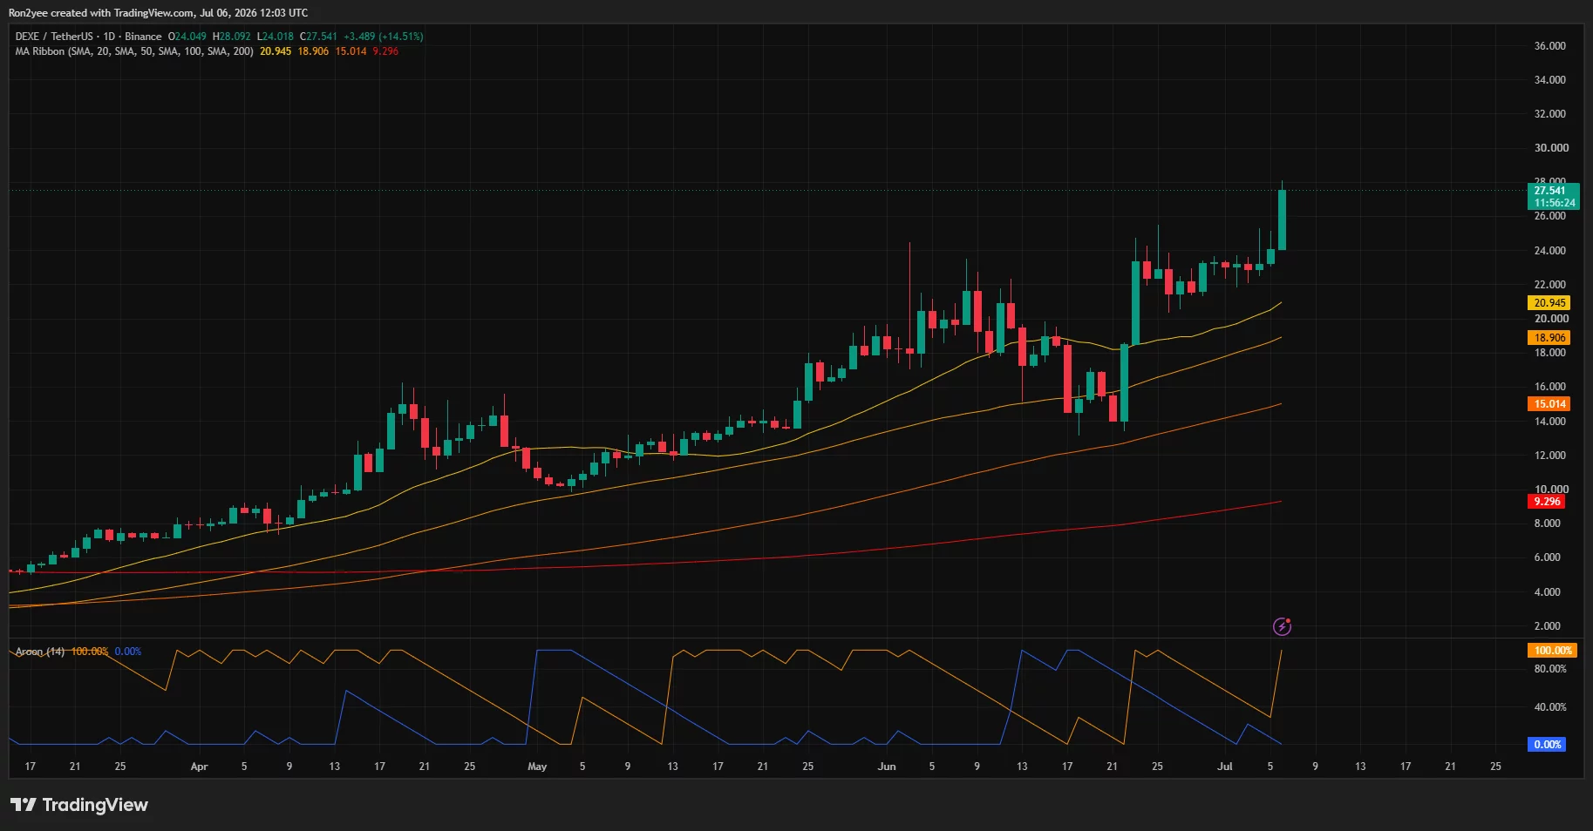Click the Apr label on time axis

click(x=199, y=767)
